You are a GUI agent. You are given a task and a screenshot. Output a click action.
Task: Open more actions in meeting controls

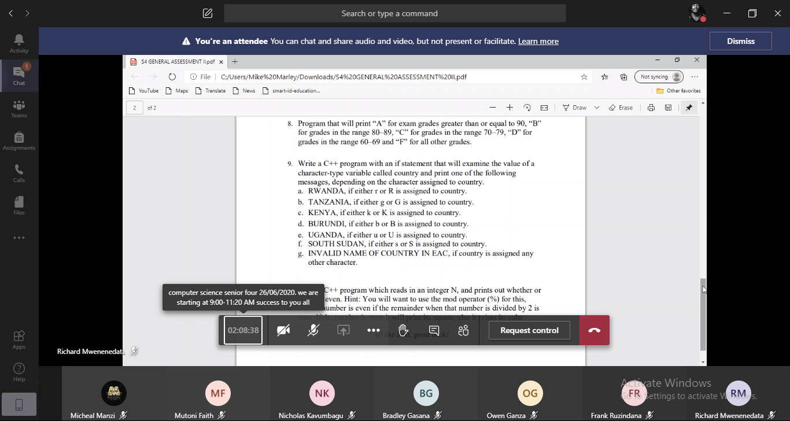point(374,330)
